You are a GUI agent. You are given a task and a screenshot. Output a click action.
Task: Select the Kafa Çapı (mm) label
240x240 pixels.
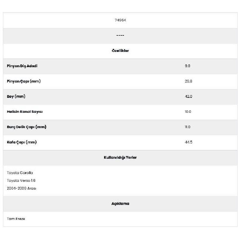coord(22,142)
